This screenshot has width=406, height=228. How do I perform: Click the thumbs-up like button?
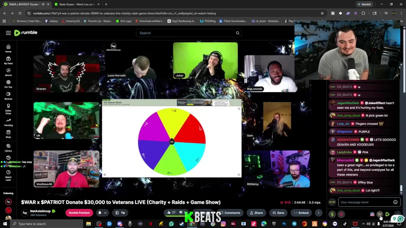click(171, 212)
